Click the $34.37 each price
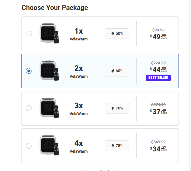Screen dimensions: 191x171 (x=158, y=149)
